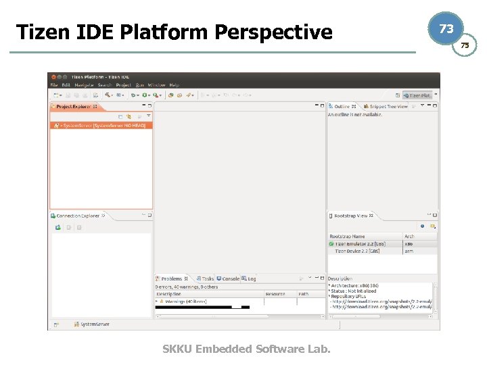Select the Tasks tab
Screen dimensions: 487x365
205,278
